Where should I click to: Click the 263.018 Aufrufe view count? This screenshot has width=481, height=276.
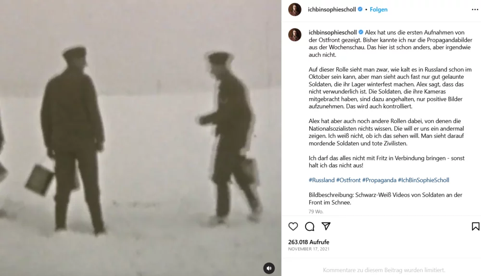(x=309, y=242)
